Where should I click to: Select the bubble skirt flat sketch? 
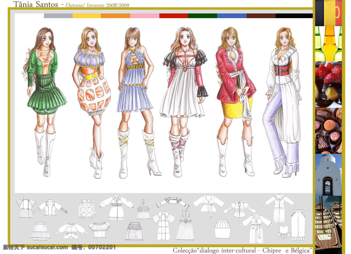(86, 209)
